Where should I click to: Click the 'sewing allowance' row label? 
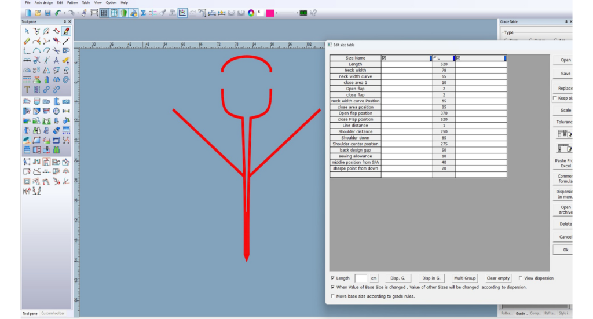(x=355, y=156)
